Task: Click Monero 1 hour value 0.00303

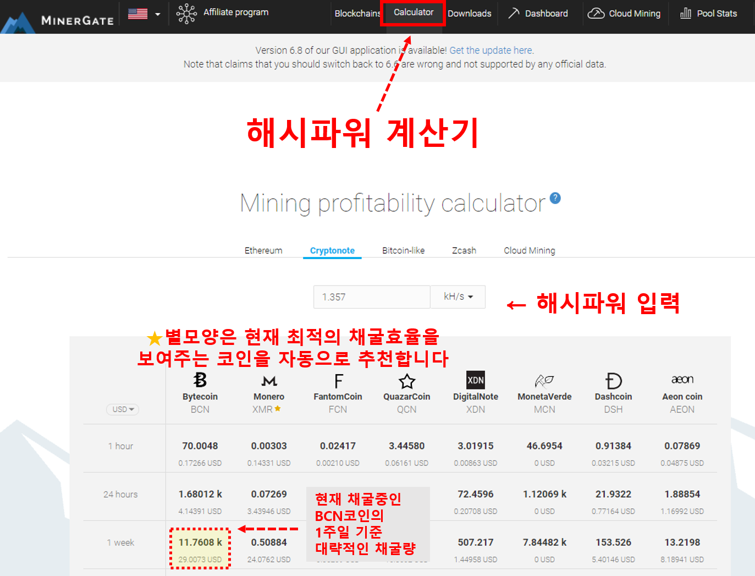Action: point(269,446)
